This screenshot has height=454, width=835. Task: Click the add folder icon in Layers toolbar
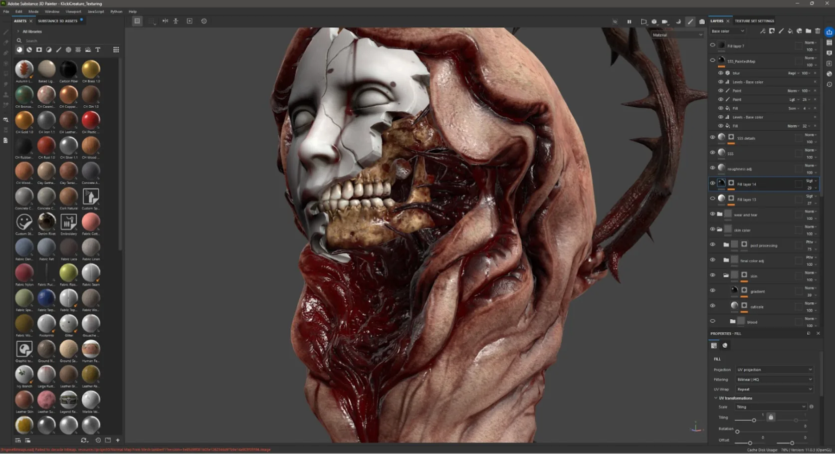(808, 31)
